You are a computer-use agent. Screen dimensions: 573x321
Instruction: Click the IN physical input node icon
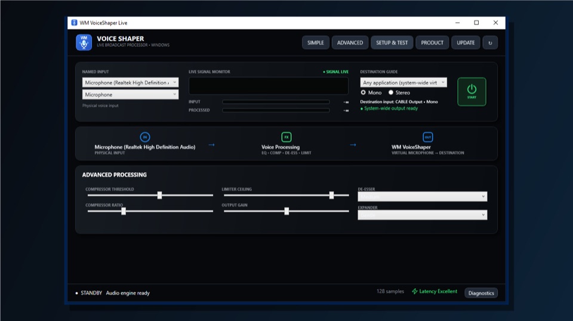pos(144,137)
